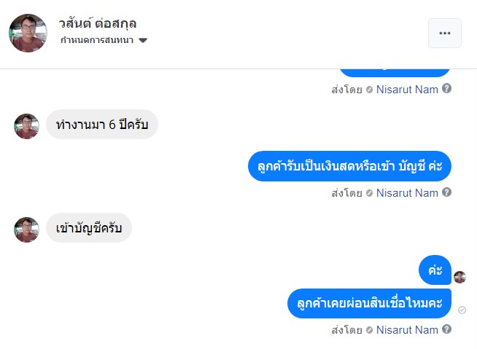Select the blue bubble ลูกค้ารับเป็นเงินสดหรือเข้า บัญชี ค่ะ
The width and height of the screenshot is (477, 349).
pos(349,166)
